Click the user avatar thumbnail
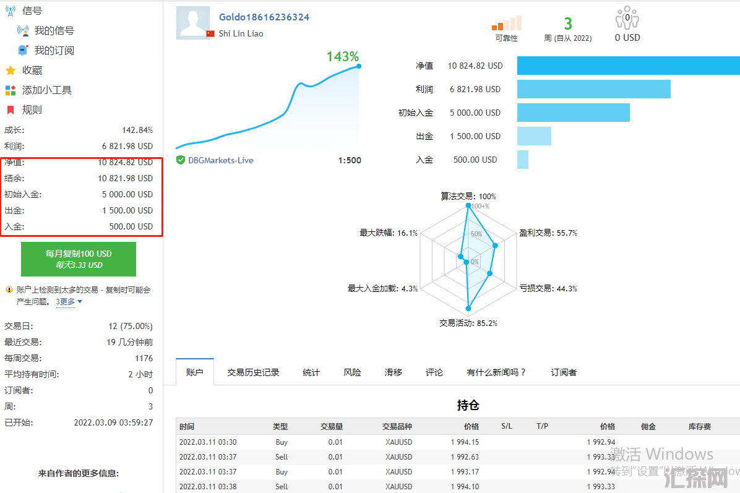Image resolution: width=740 pixels, height=493 pixels. (x=193, y=23)
